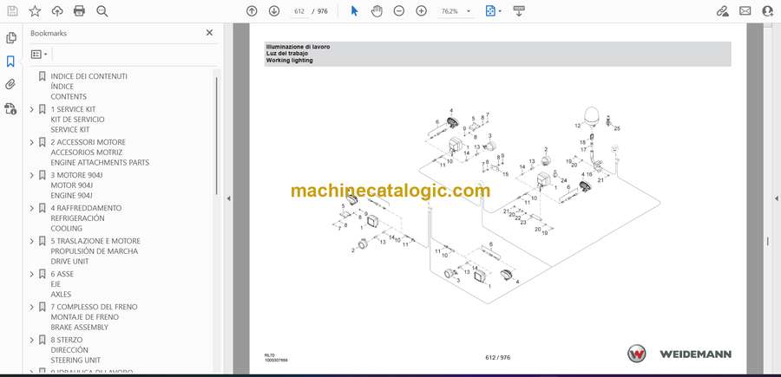Viewport: 781px width, 377px height.
Task: Open the Find text magnifier tool
Action: [x=102, y=11]
